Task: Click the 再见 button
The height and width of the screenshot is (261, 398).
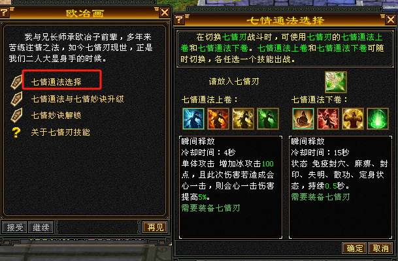Action: pos(155,227)
